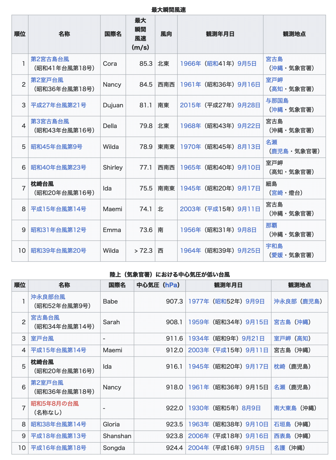Open the 枕崎 location link
This screenshot has width=336, height=460.
(x=280, y=367)
